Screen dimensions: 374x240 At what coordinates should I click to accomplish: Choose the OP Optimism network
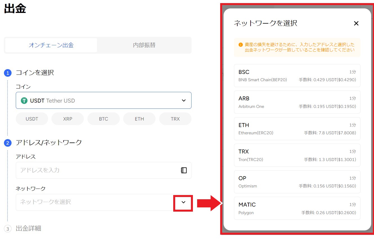pos(297,182)
